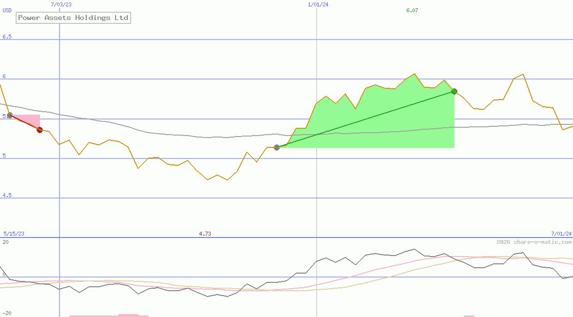The image size is (573, 317).
Task: Click the 4.73 low price label
Action: tap(205, 234)
